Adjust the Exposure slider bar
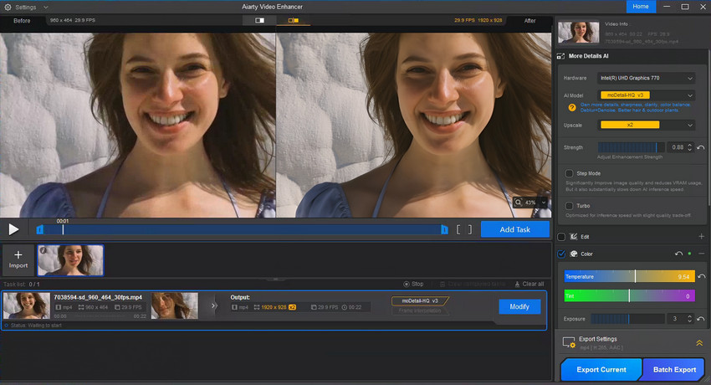 627,319
